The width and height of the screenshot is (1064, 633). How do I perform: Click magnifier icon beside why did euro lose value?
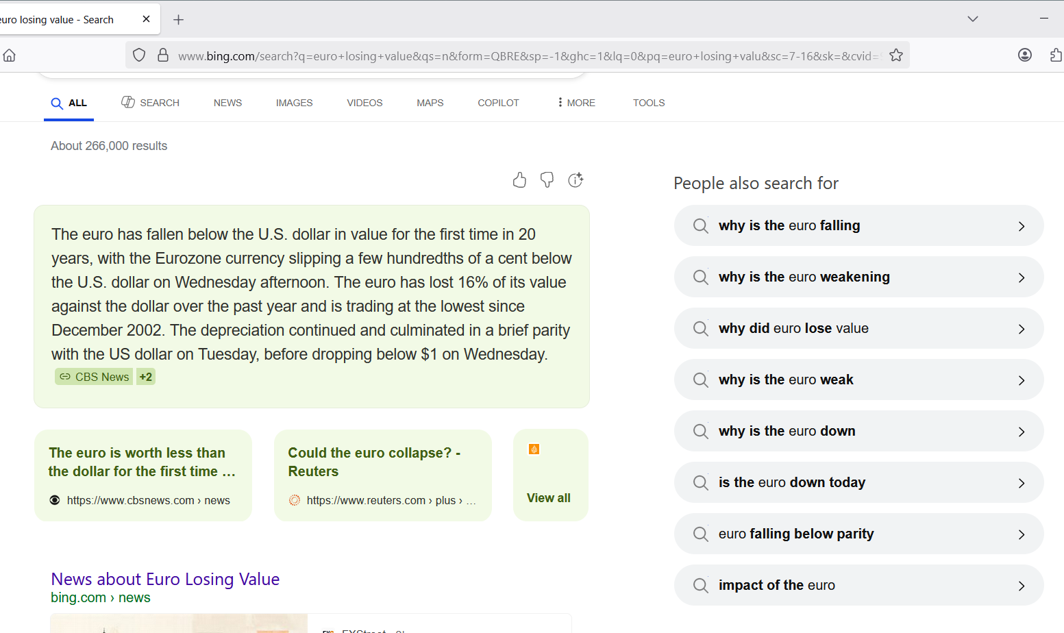pos(700,329)
